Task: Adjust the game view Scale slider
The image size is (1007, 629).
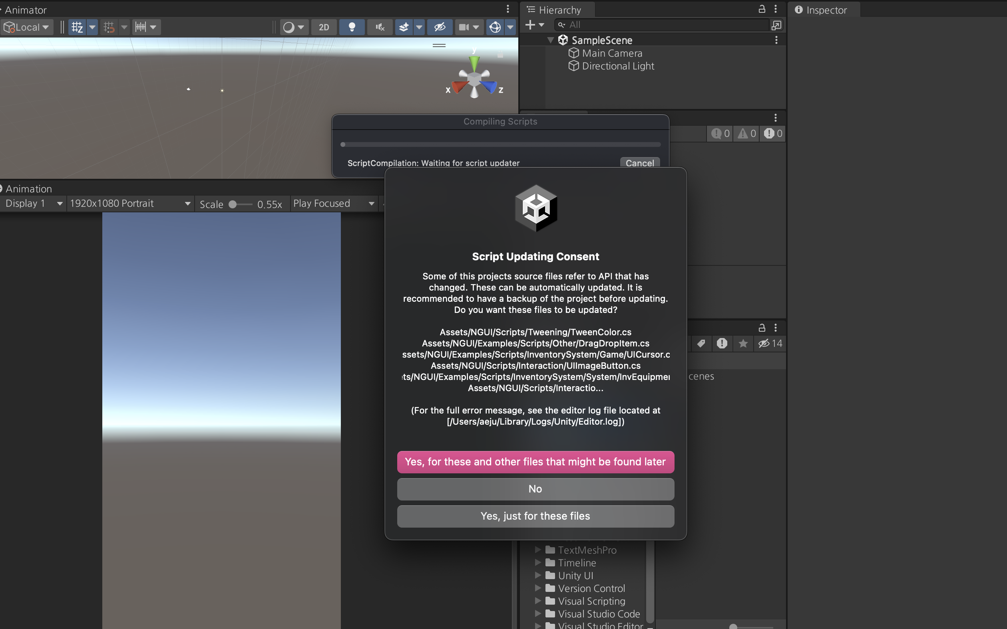Action: pyautogui.click(x=233, y=204)
